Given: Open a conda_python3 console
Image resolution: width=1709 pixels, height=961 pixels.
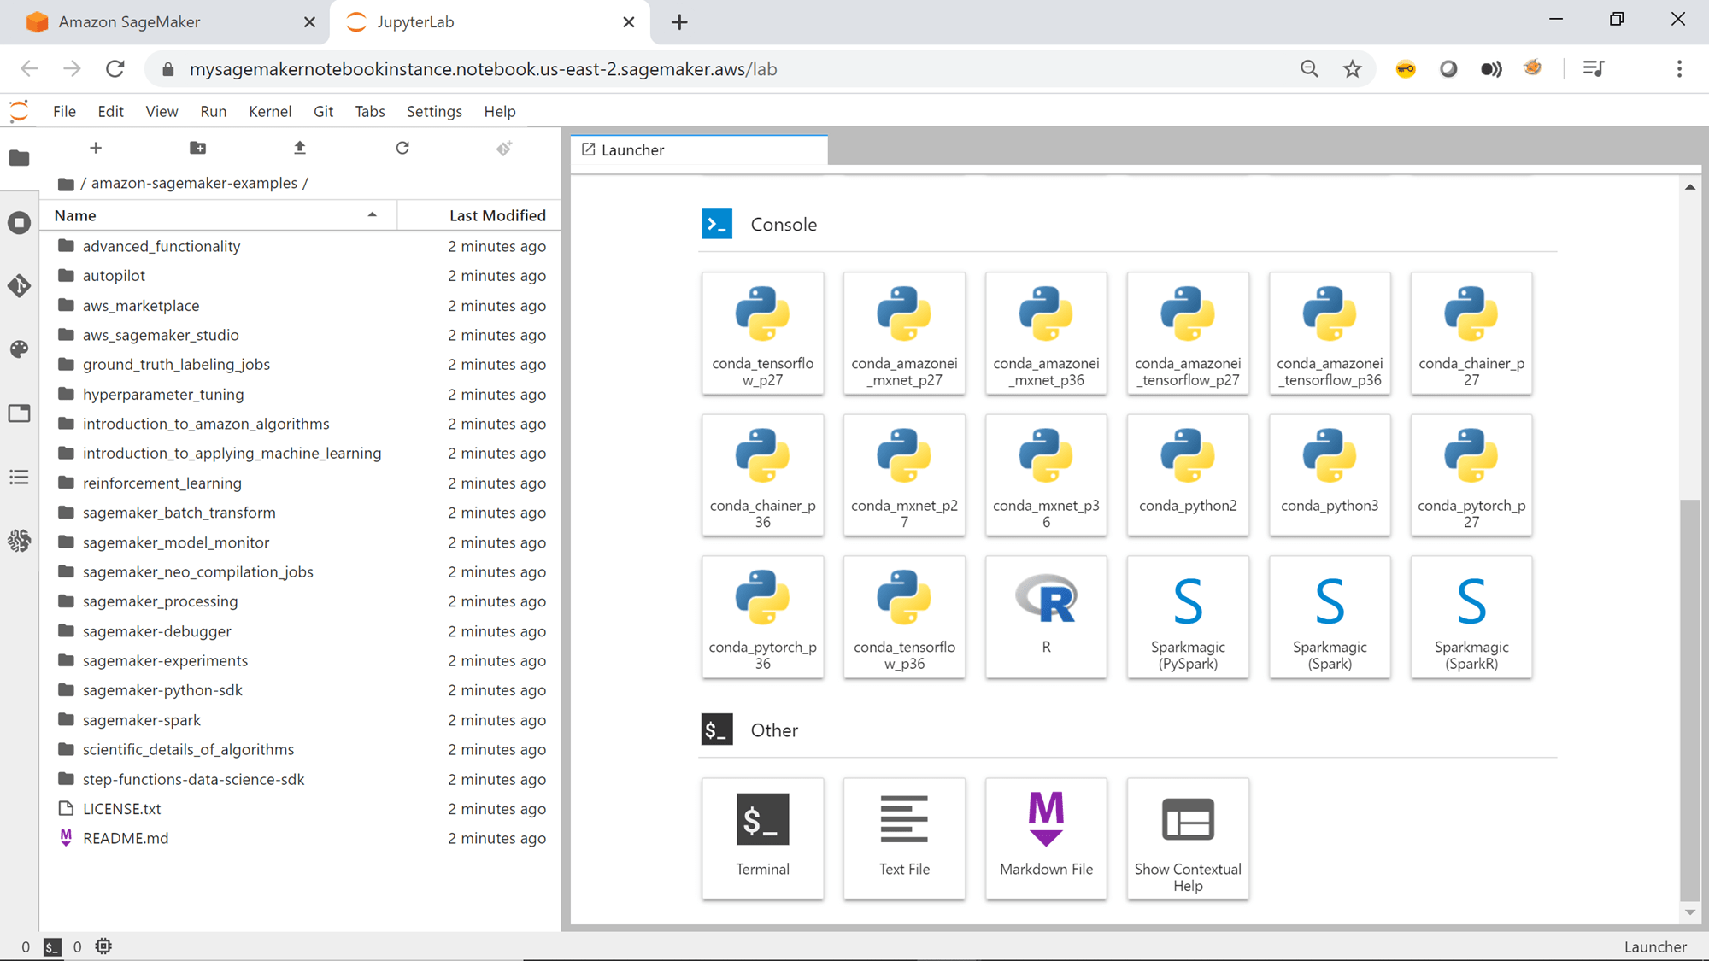Looking at the screenshot, I should pos(1330,475).
